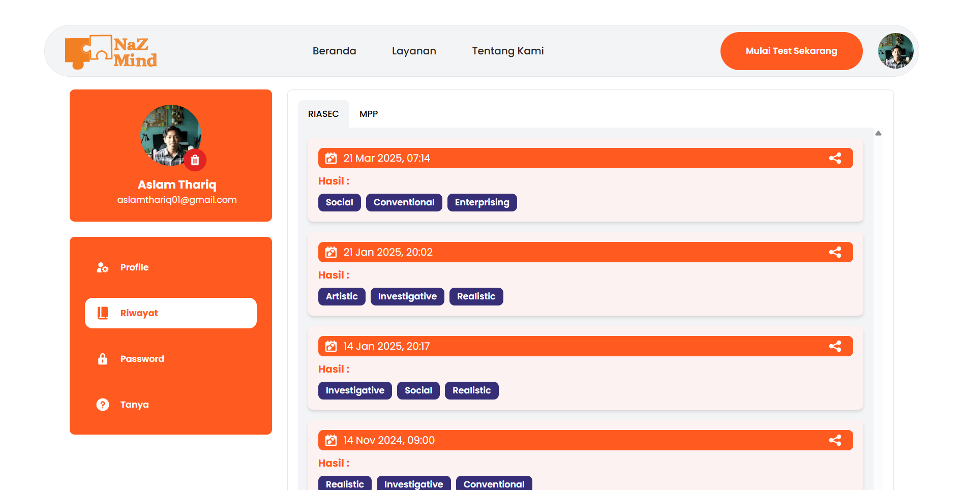Screen dimensions: 962x490
Task: Open the Layanan navigation link
Action: coord(414,51)
